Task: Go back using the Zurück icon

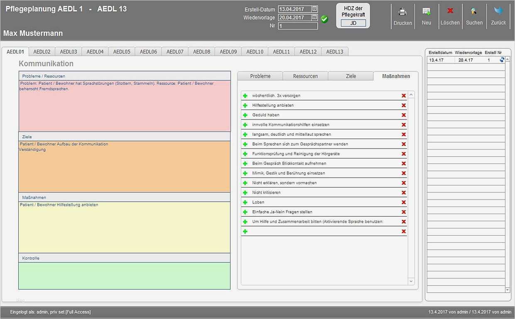Action: click(x=498, y=11)
